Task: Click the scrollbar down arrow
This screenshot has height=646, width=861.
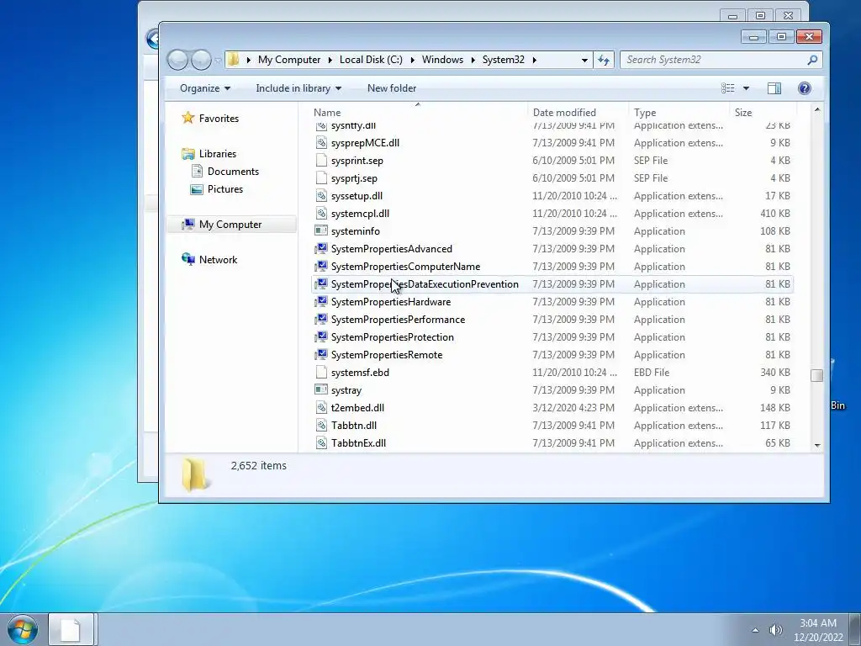Action: click(x=817, y=445)
